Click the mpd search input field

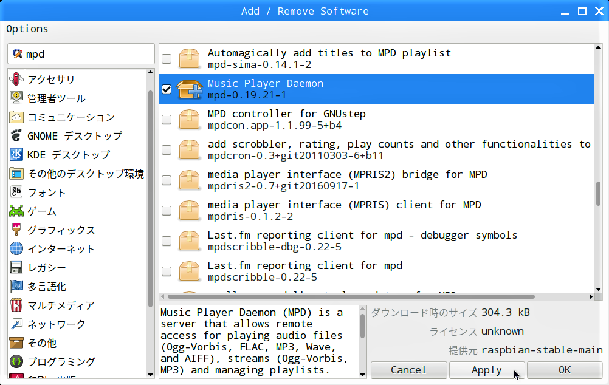[81, 53]
